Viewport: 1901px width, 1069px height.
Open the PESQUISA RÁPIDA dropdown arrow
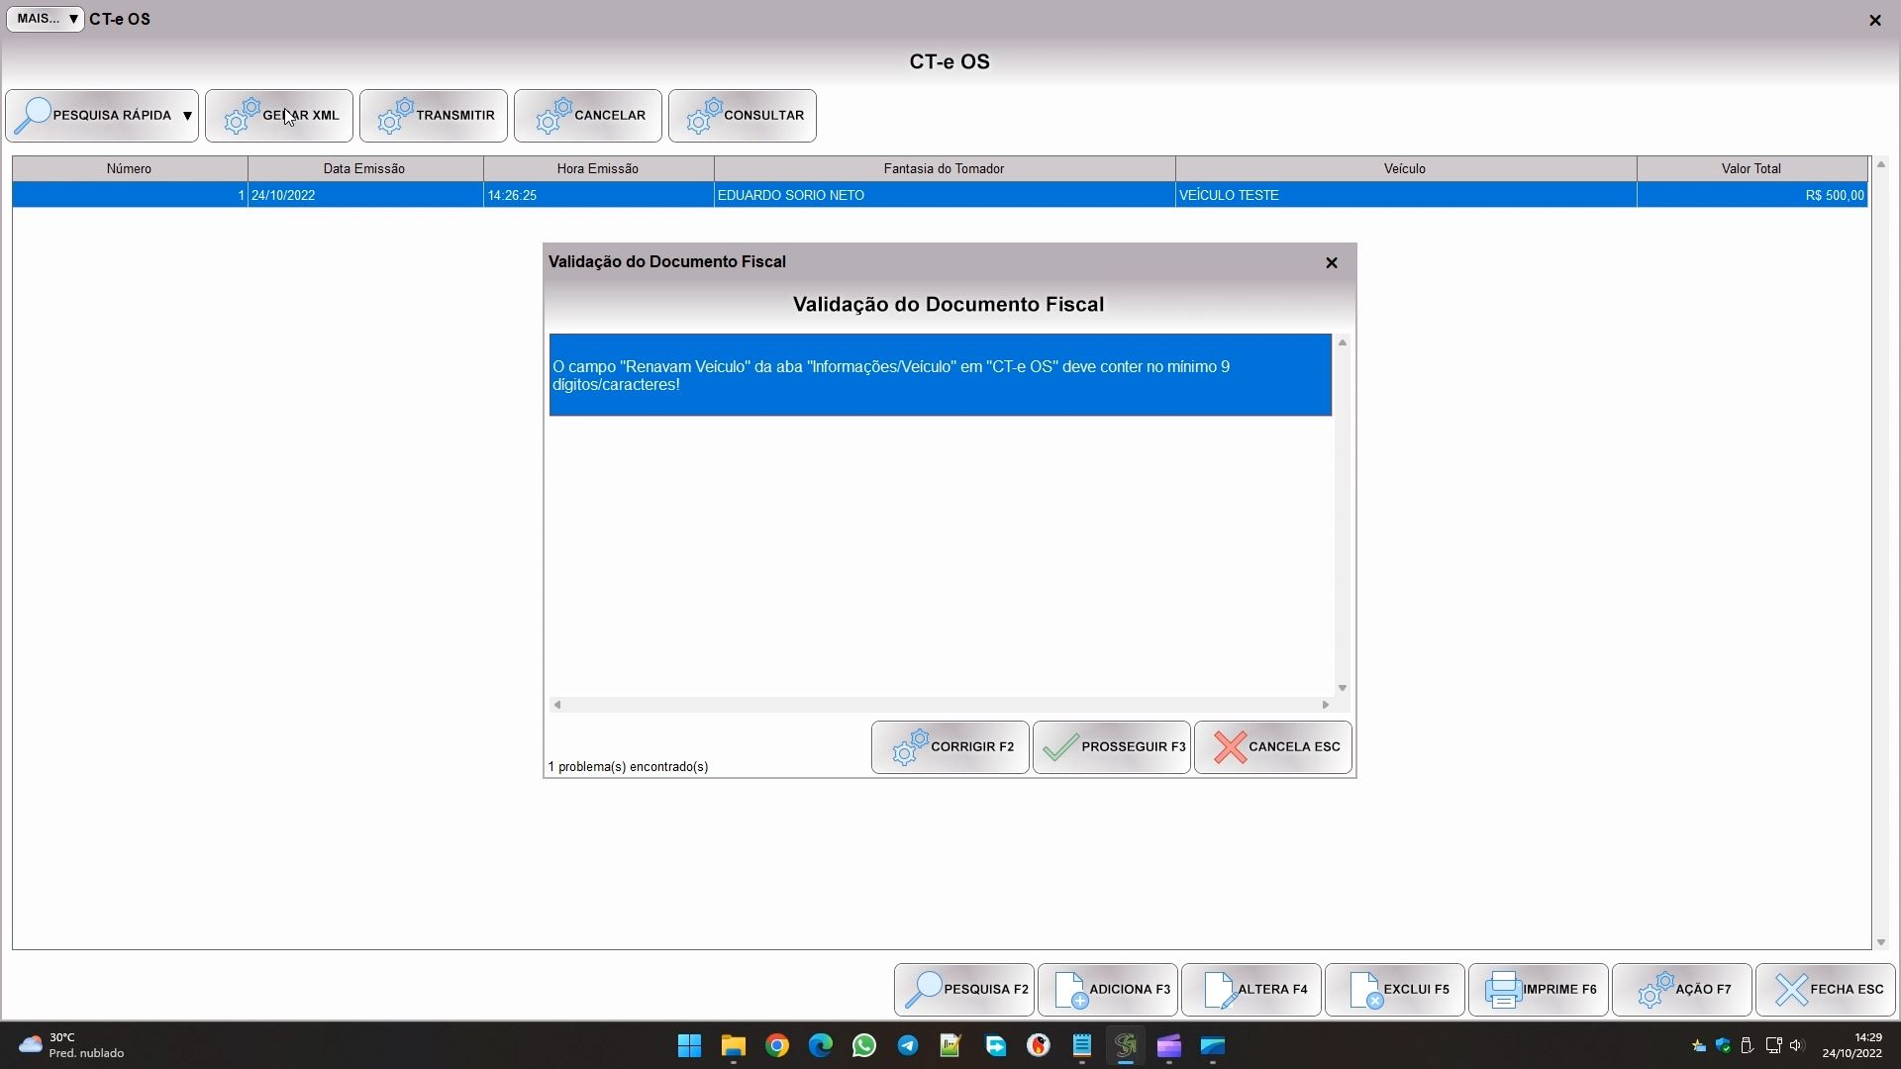click(x=187, y=116)
